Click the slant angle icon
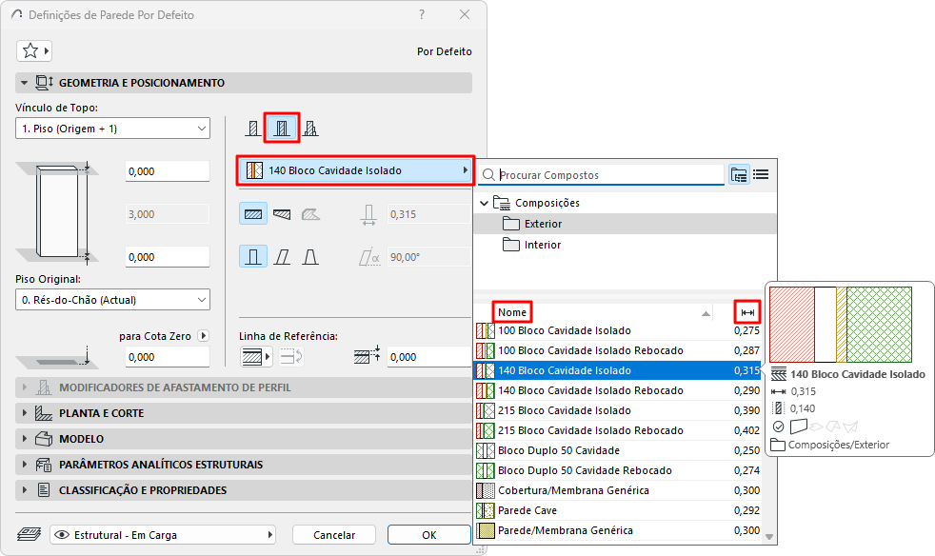The height and width of the screenshot is (556, 935). (369, 257)
